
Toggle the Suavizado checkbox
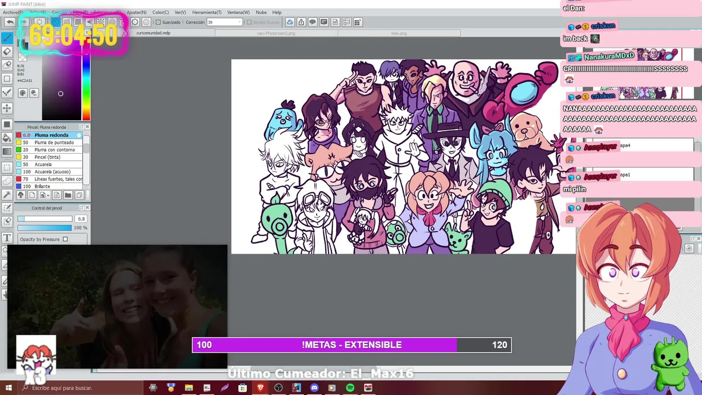coord(158,22)
